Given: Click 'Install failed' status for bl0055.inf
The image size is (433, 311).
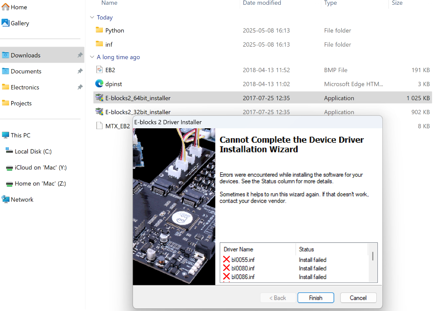Looking at the screenshot, I should pyautogui.click(x=313, y=260).
